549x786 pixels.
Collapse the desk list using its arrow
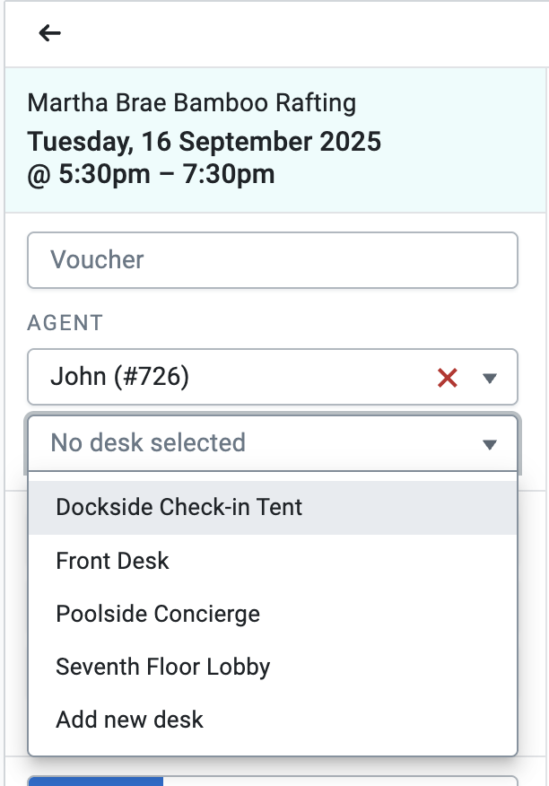(490, 444)
